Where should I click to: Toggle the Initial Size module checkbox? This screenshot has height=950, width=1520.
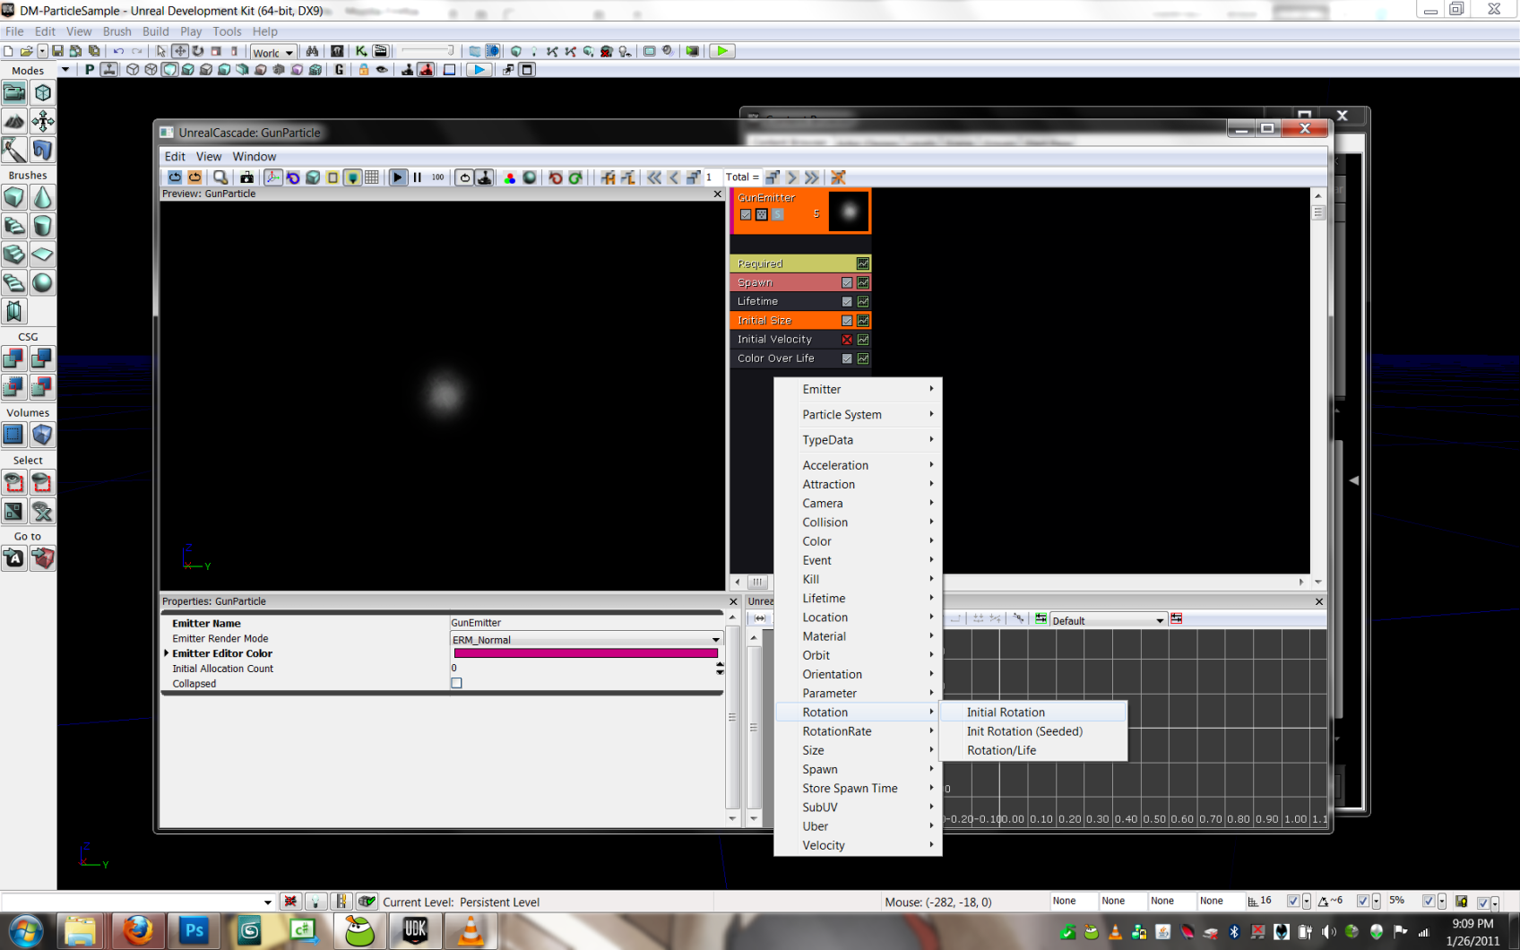[x=847, y=321]
